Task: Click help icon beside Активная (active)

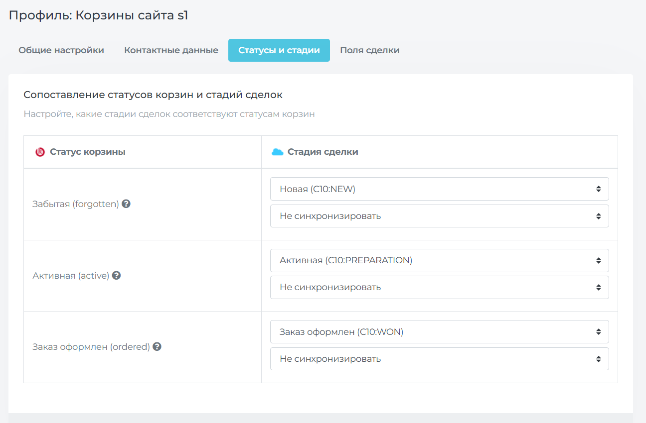Action: pos(116,275)
